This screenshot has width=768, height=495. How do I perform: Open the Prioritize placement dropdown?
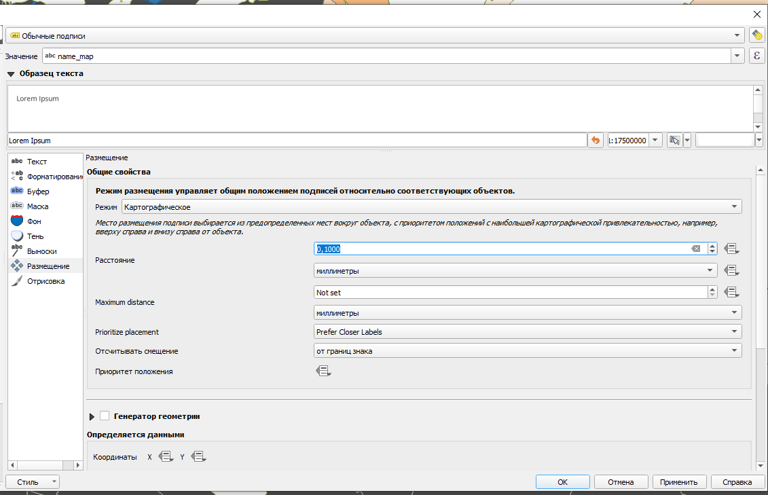point(527,332)
